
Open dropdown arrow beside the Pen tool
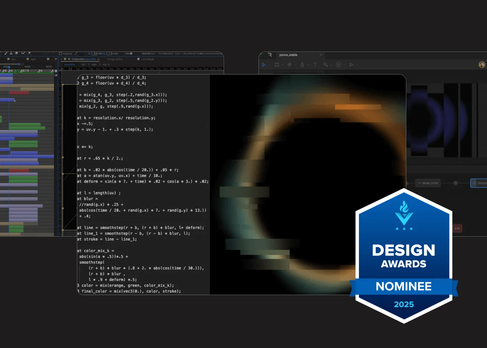point(308,65)
